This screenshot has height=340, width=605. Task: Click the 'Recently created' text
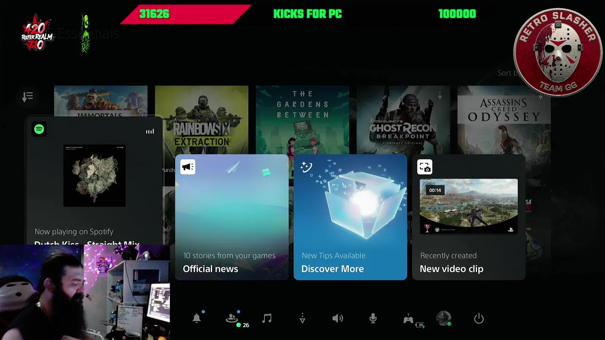pos(448,255)
